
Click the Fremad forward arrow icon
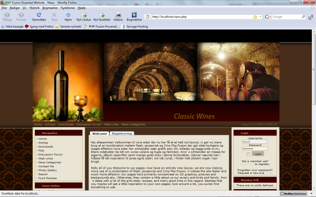tap(21, 15)
